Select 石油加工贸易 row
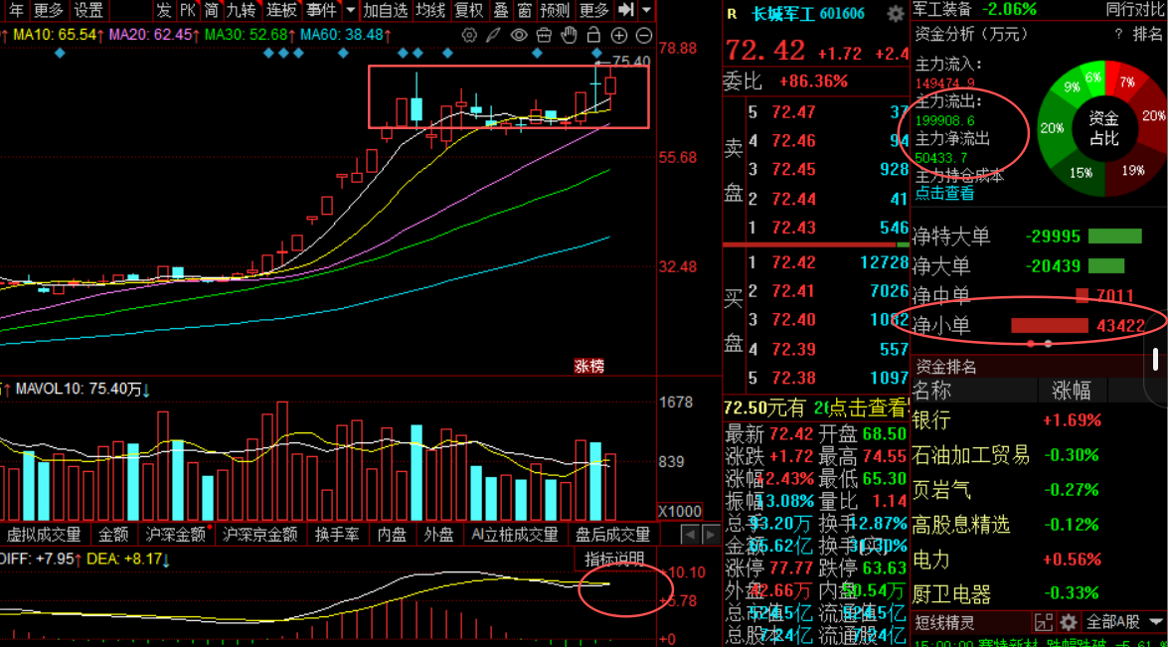This screenshot has height=647, width=1168. pos(1037,455)
